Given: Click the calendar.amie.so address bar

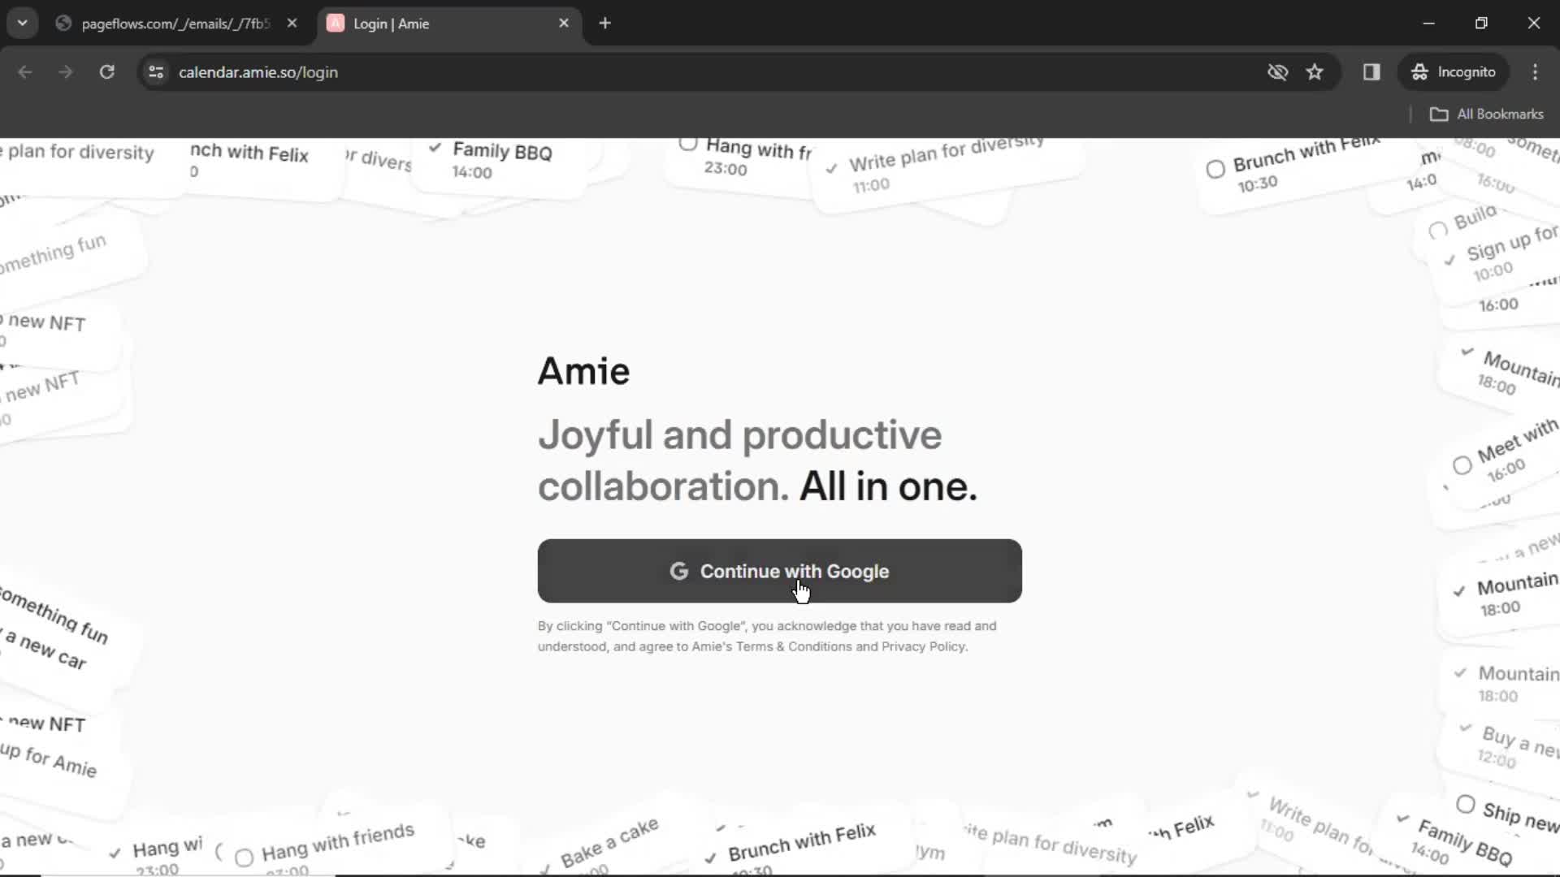Looking at the screenshot, I should click(257, 71).
